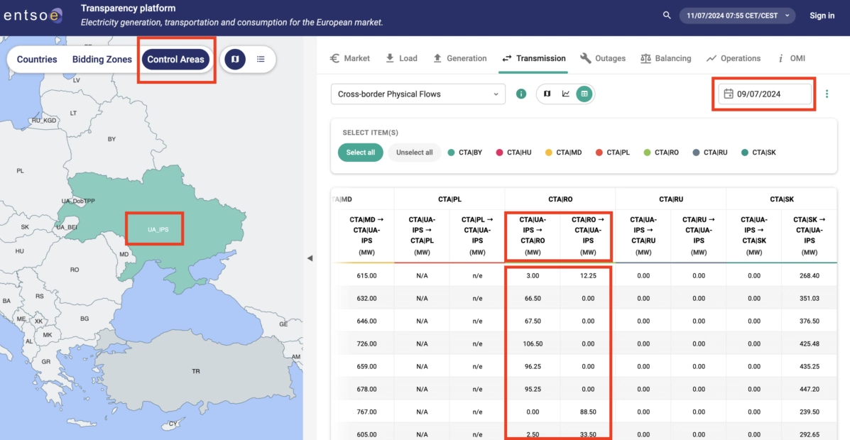Image resolution: width=850 pixels, height=440 pixels.
Task: Collapse the map panel arrow
Action: 310,258
